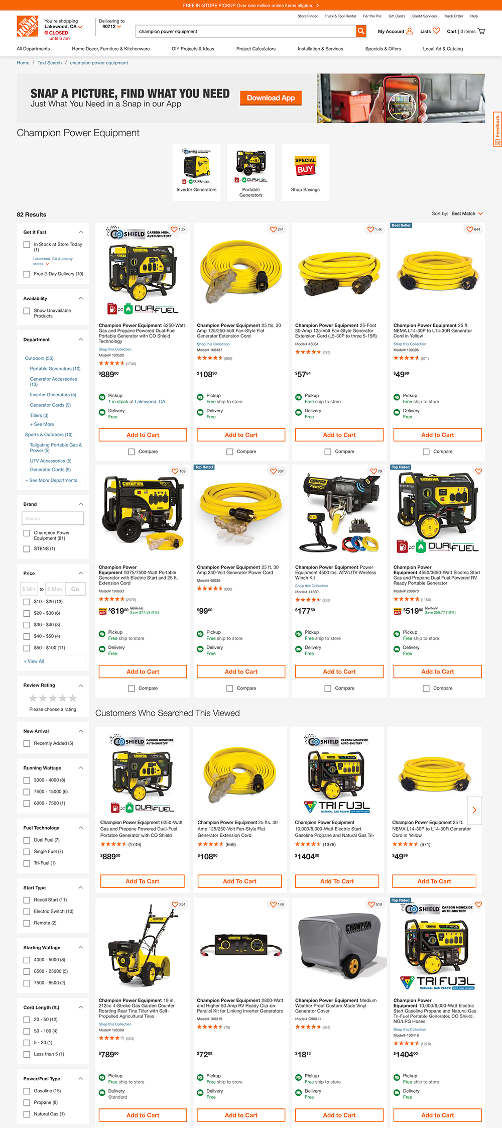Viewport: 502px width, 1128px height.
Task: Favorite the 9375/7500-Watt generator heart
Action: coord(175,471)
